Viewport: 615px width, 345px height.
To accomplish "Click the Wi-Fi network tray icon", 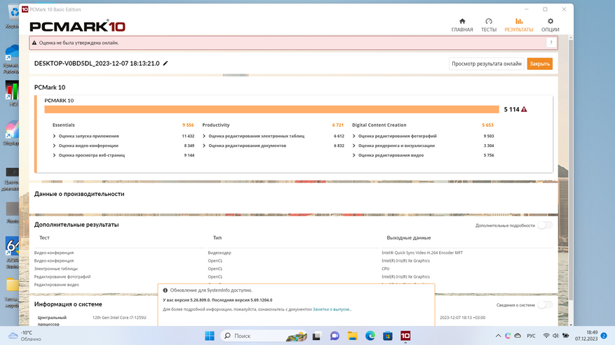I will (546, 336).
